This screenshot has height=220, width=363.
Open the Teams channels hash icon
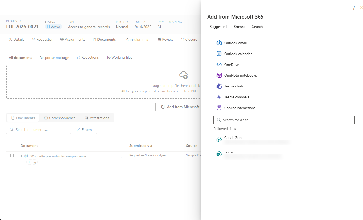[219, 97]
